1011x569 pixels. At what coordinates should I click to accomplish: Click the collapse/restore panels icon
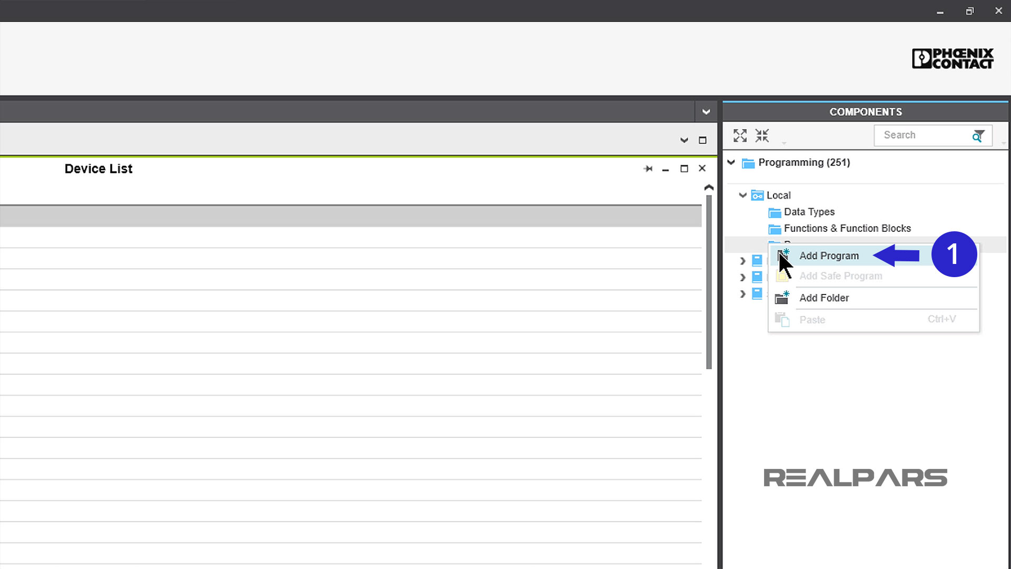point(762,135)
